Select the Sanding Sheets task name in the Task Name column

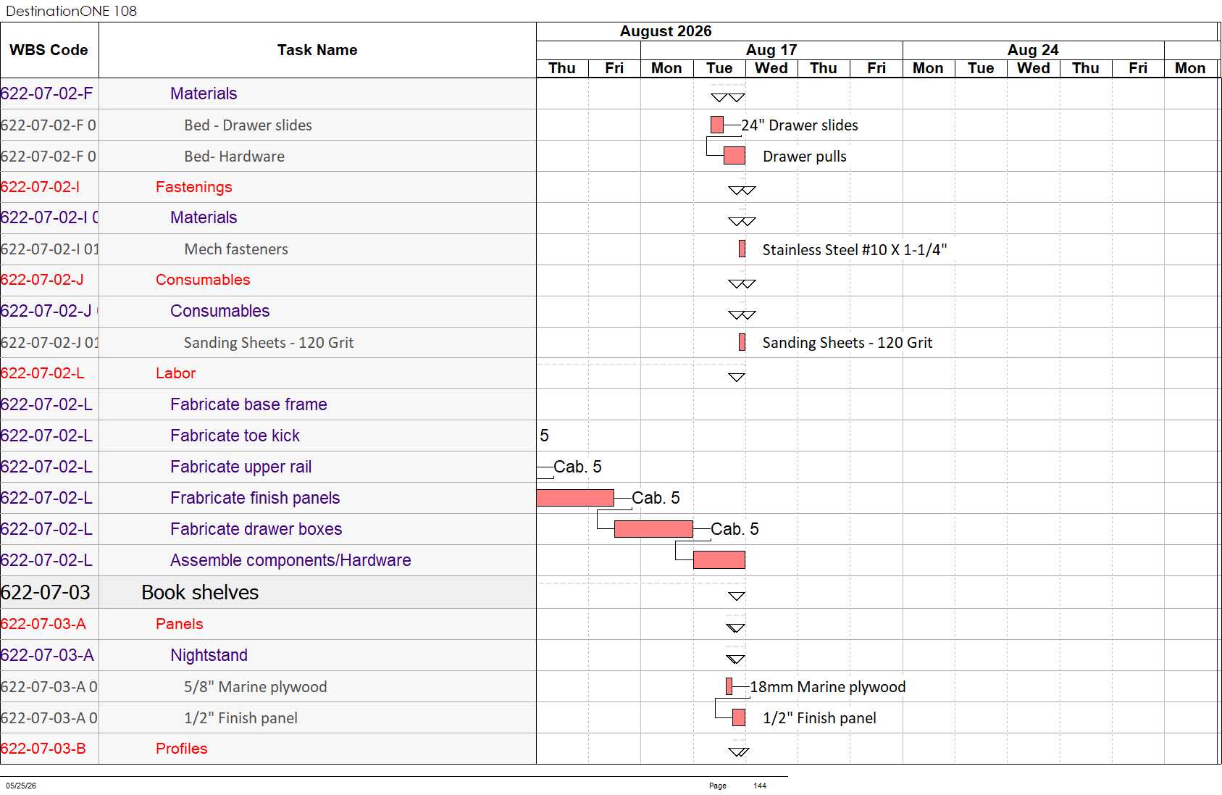tap(269, 343)
